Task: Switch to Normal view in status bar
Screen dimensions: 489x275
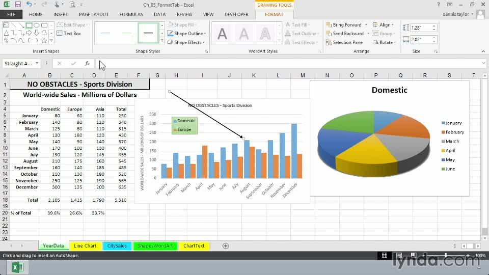Action: (385, 255)
